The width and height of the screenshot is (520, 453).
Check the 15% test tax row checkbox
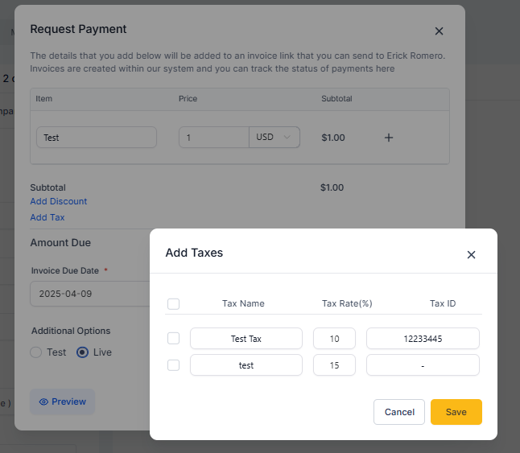click(173, 365)
